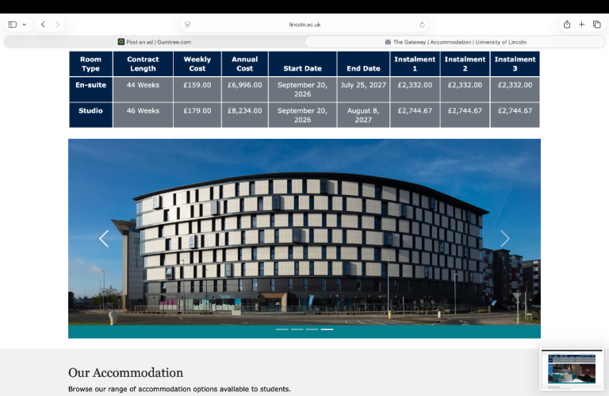Click the '£8,234.00' annual cost cell
This screenshot has width=609, height=396.
[245, 115]
